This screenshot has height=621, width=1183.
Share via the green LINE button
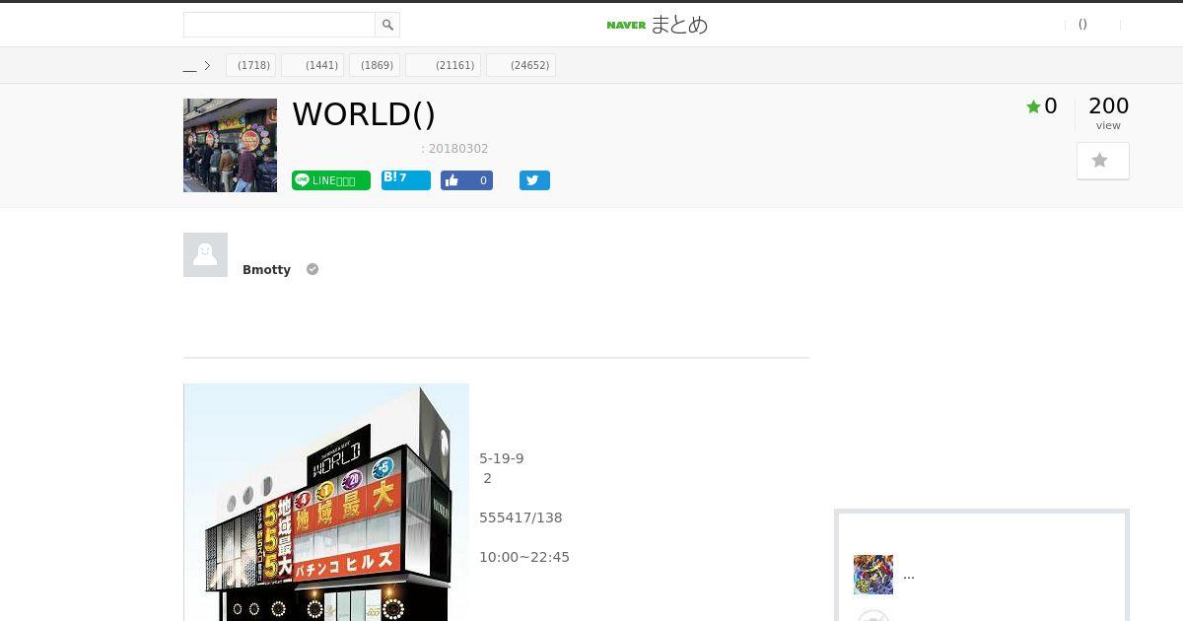click(331, 180)
